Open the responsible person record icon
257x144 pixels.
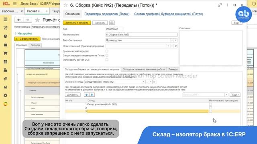pyautogui.click(x=175, y=46)
